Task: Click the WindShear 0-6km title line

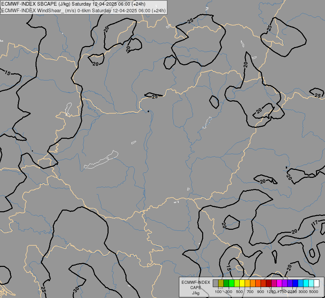Action: pyautogui.click(x=83, y=11)
